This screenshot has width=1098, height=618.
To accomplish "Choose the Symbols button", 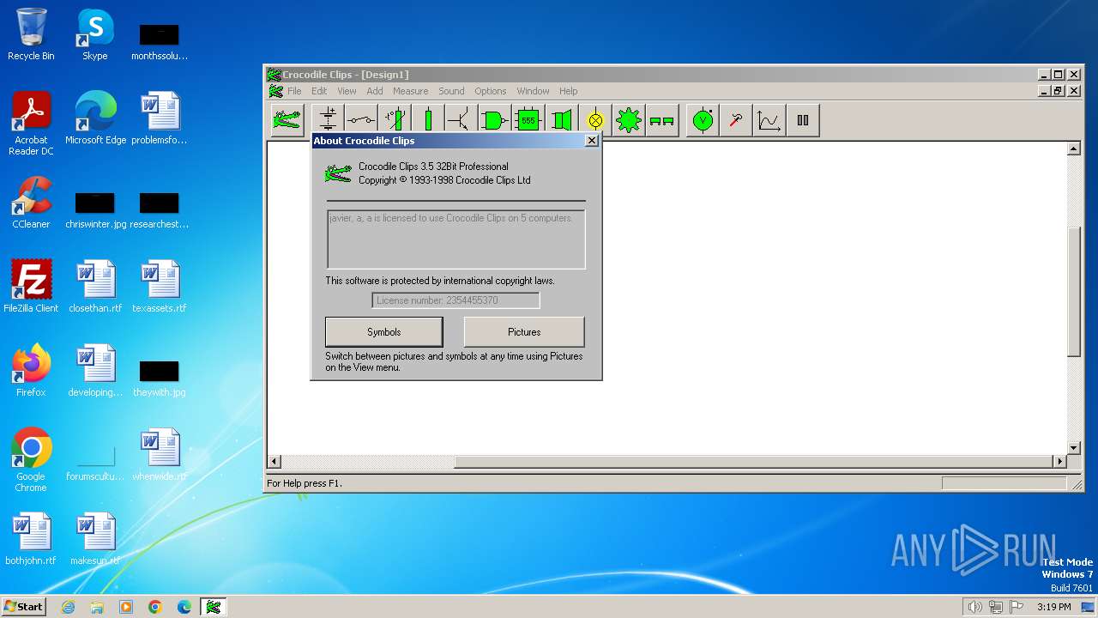I will pos(384,332).
